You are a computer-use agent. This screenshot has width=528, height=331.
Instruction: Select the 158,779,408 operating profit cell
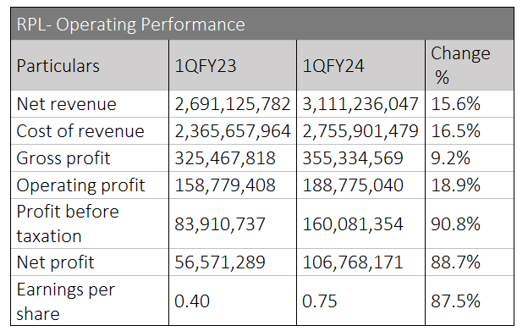pos(233,185)
